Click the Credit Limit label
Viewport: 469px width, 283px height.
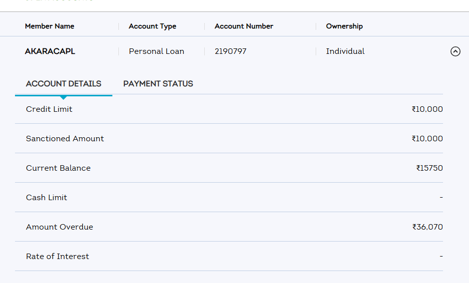(x=49, y=109)
